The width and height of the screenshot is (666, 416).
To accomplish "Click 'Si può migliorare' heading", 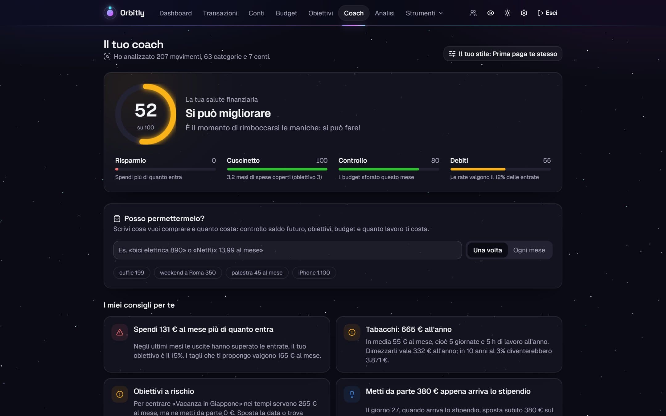I will (228, 113).
